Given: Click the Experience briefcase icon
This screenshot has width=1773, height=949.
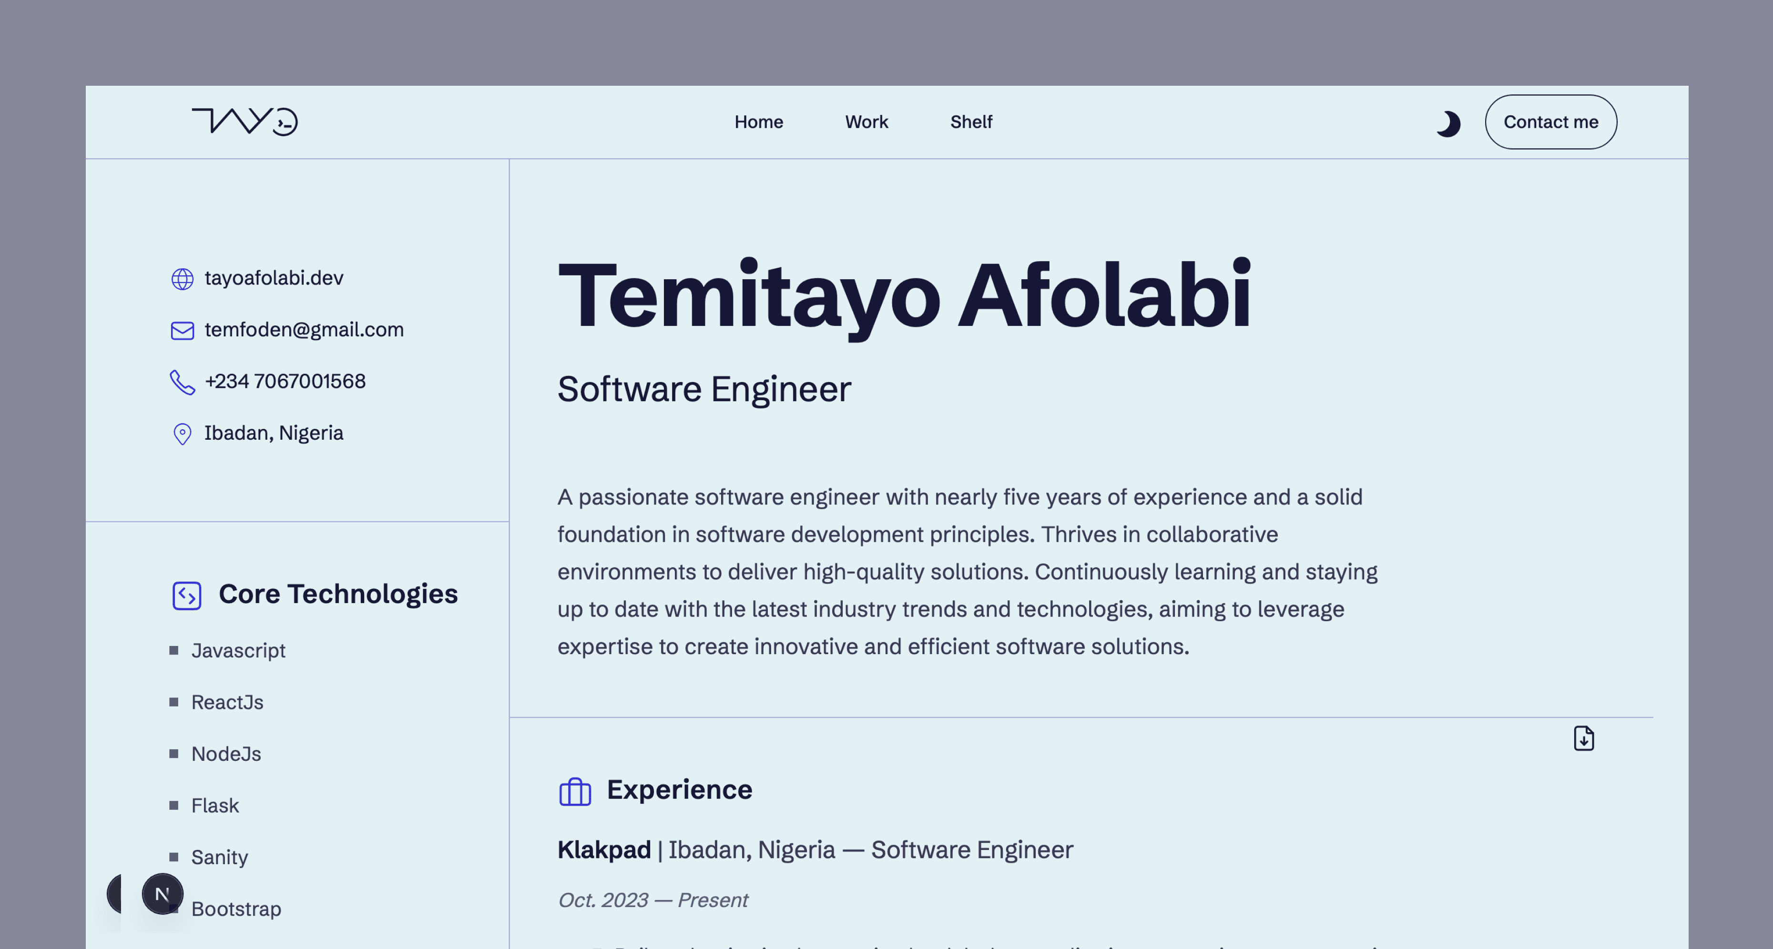Looking at the screenshot, I should point(575,791).
